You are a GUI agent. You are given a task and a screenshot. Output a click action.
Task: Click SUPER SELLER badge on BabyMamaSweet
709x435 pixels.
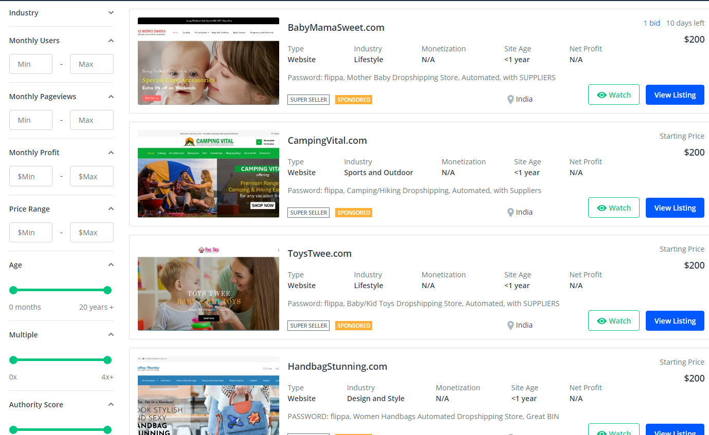(308, 100)
